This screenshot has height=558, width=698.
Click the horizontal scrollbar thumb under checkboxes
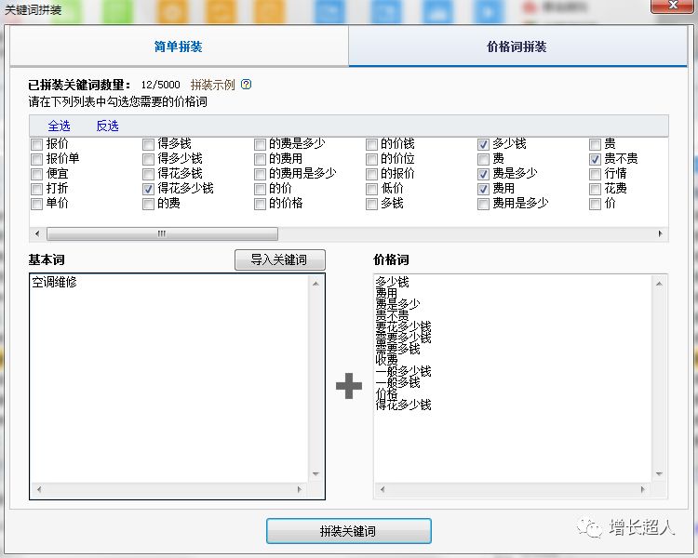162,234
